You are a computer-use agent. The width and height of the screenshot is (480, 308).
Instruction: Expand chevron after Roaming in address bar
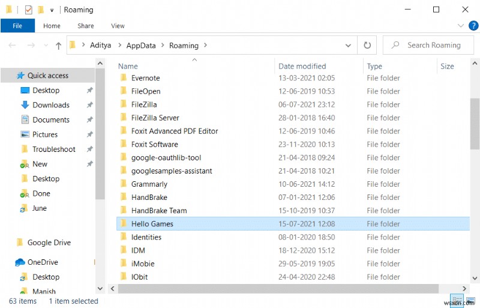pyautogui.click(x=205, y=46)
